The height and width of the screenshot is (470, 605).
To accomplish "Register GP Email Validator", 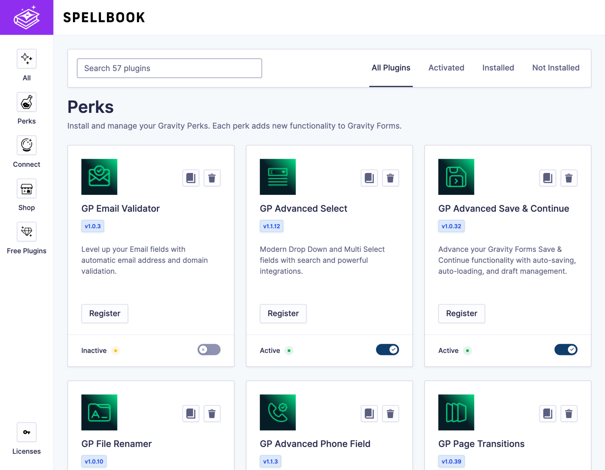I will [x=105, y=313].
